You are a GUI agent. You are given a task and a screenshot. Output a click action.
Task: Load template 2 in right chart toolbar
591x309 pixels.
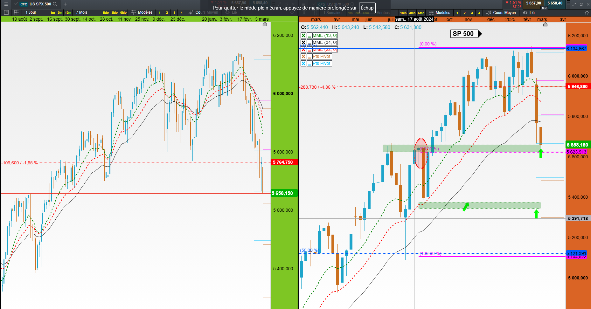pos(465,13)
